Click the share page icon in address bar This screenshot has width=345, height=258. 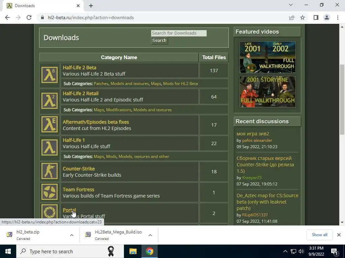point(292,17)
